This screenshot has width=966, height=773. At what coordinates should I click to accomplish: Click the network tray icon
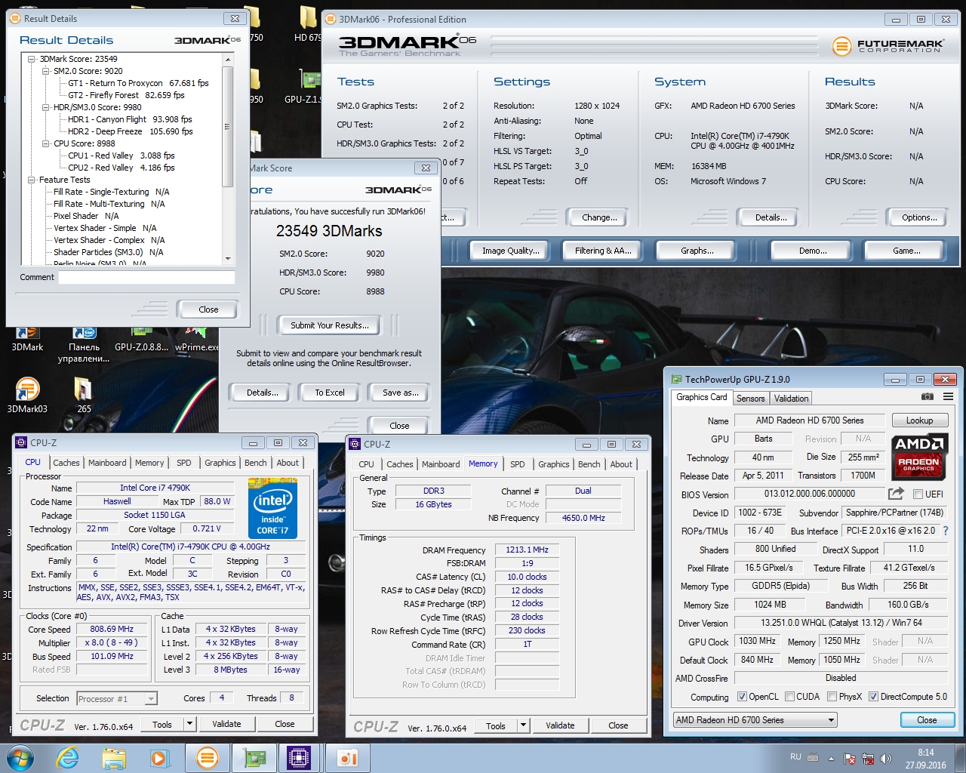coord(868,759)
